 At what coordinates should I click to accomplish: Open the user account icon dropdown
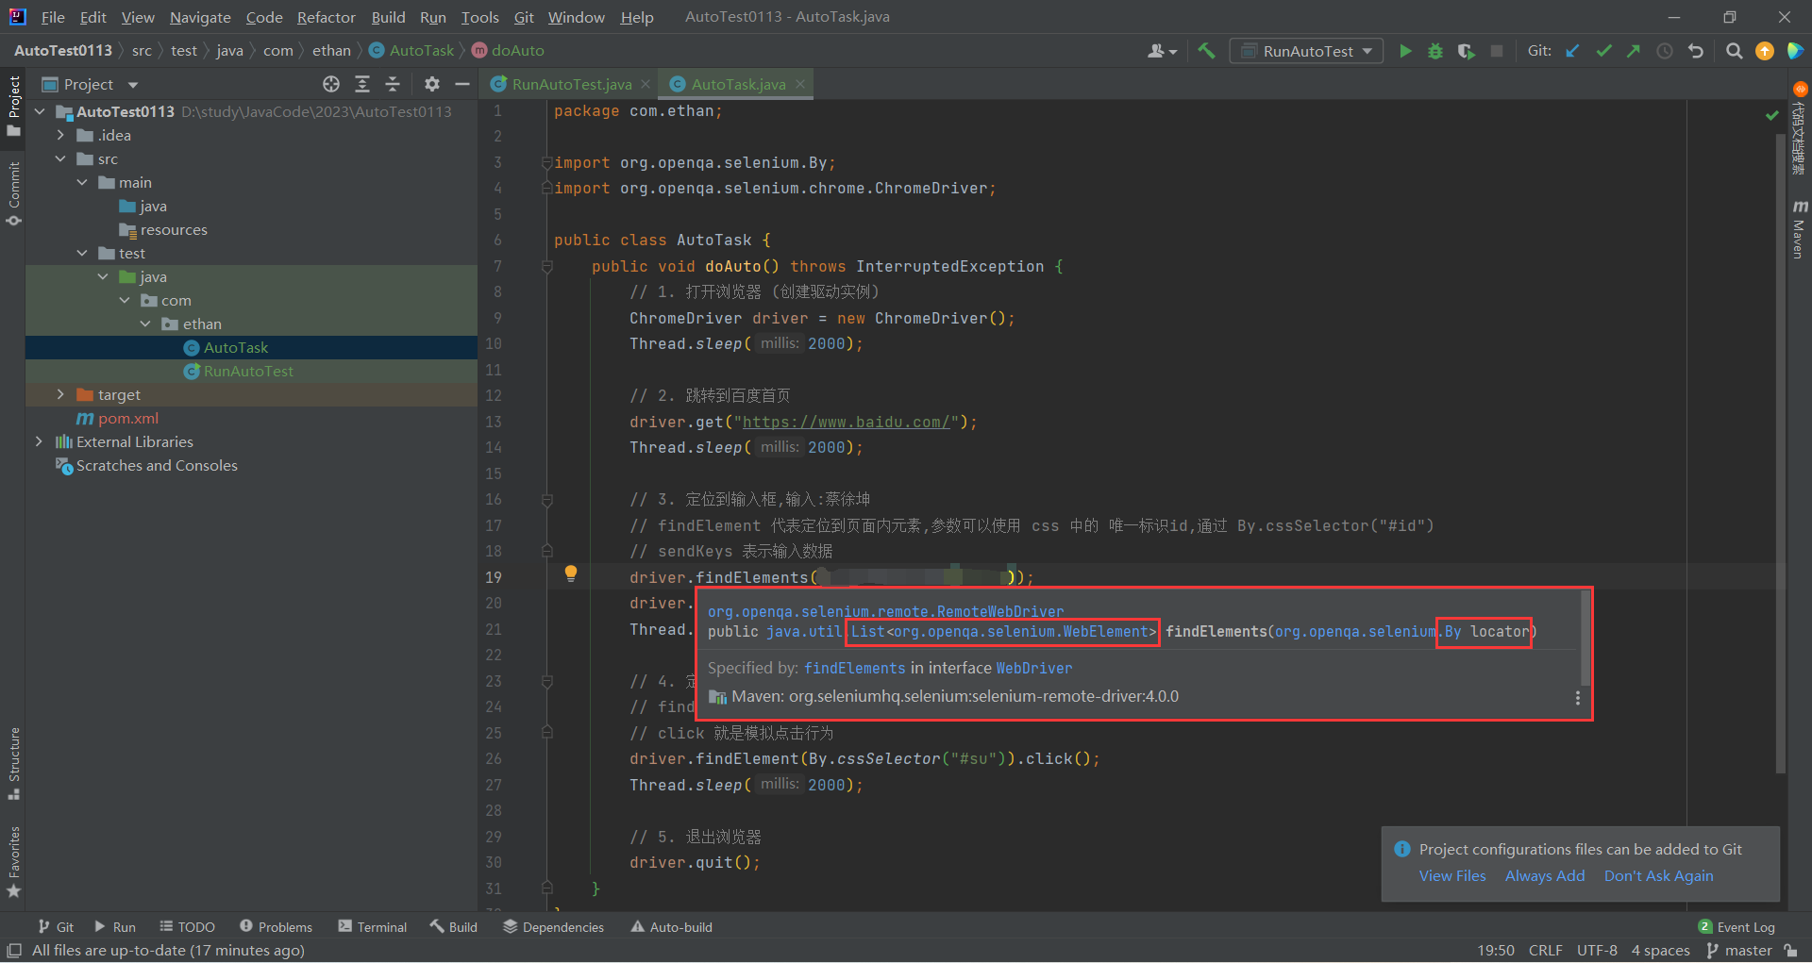point(1162,51)
